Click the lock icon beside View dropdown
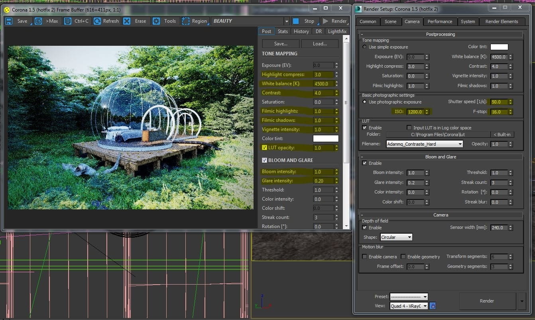The height and width of the screenshot is (320, 535). click(x=433, y=306)
